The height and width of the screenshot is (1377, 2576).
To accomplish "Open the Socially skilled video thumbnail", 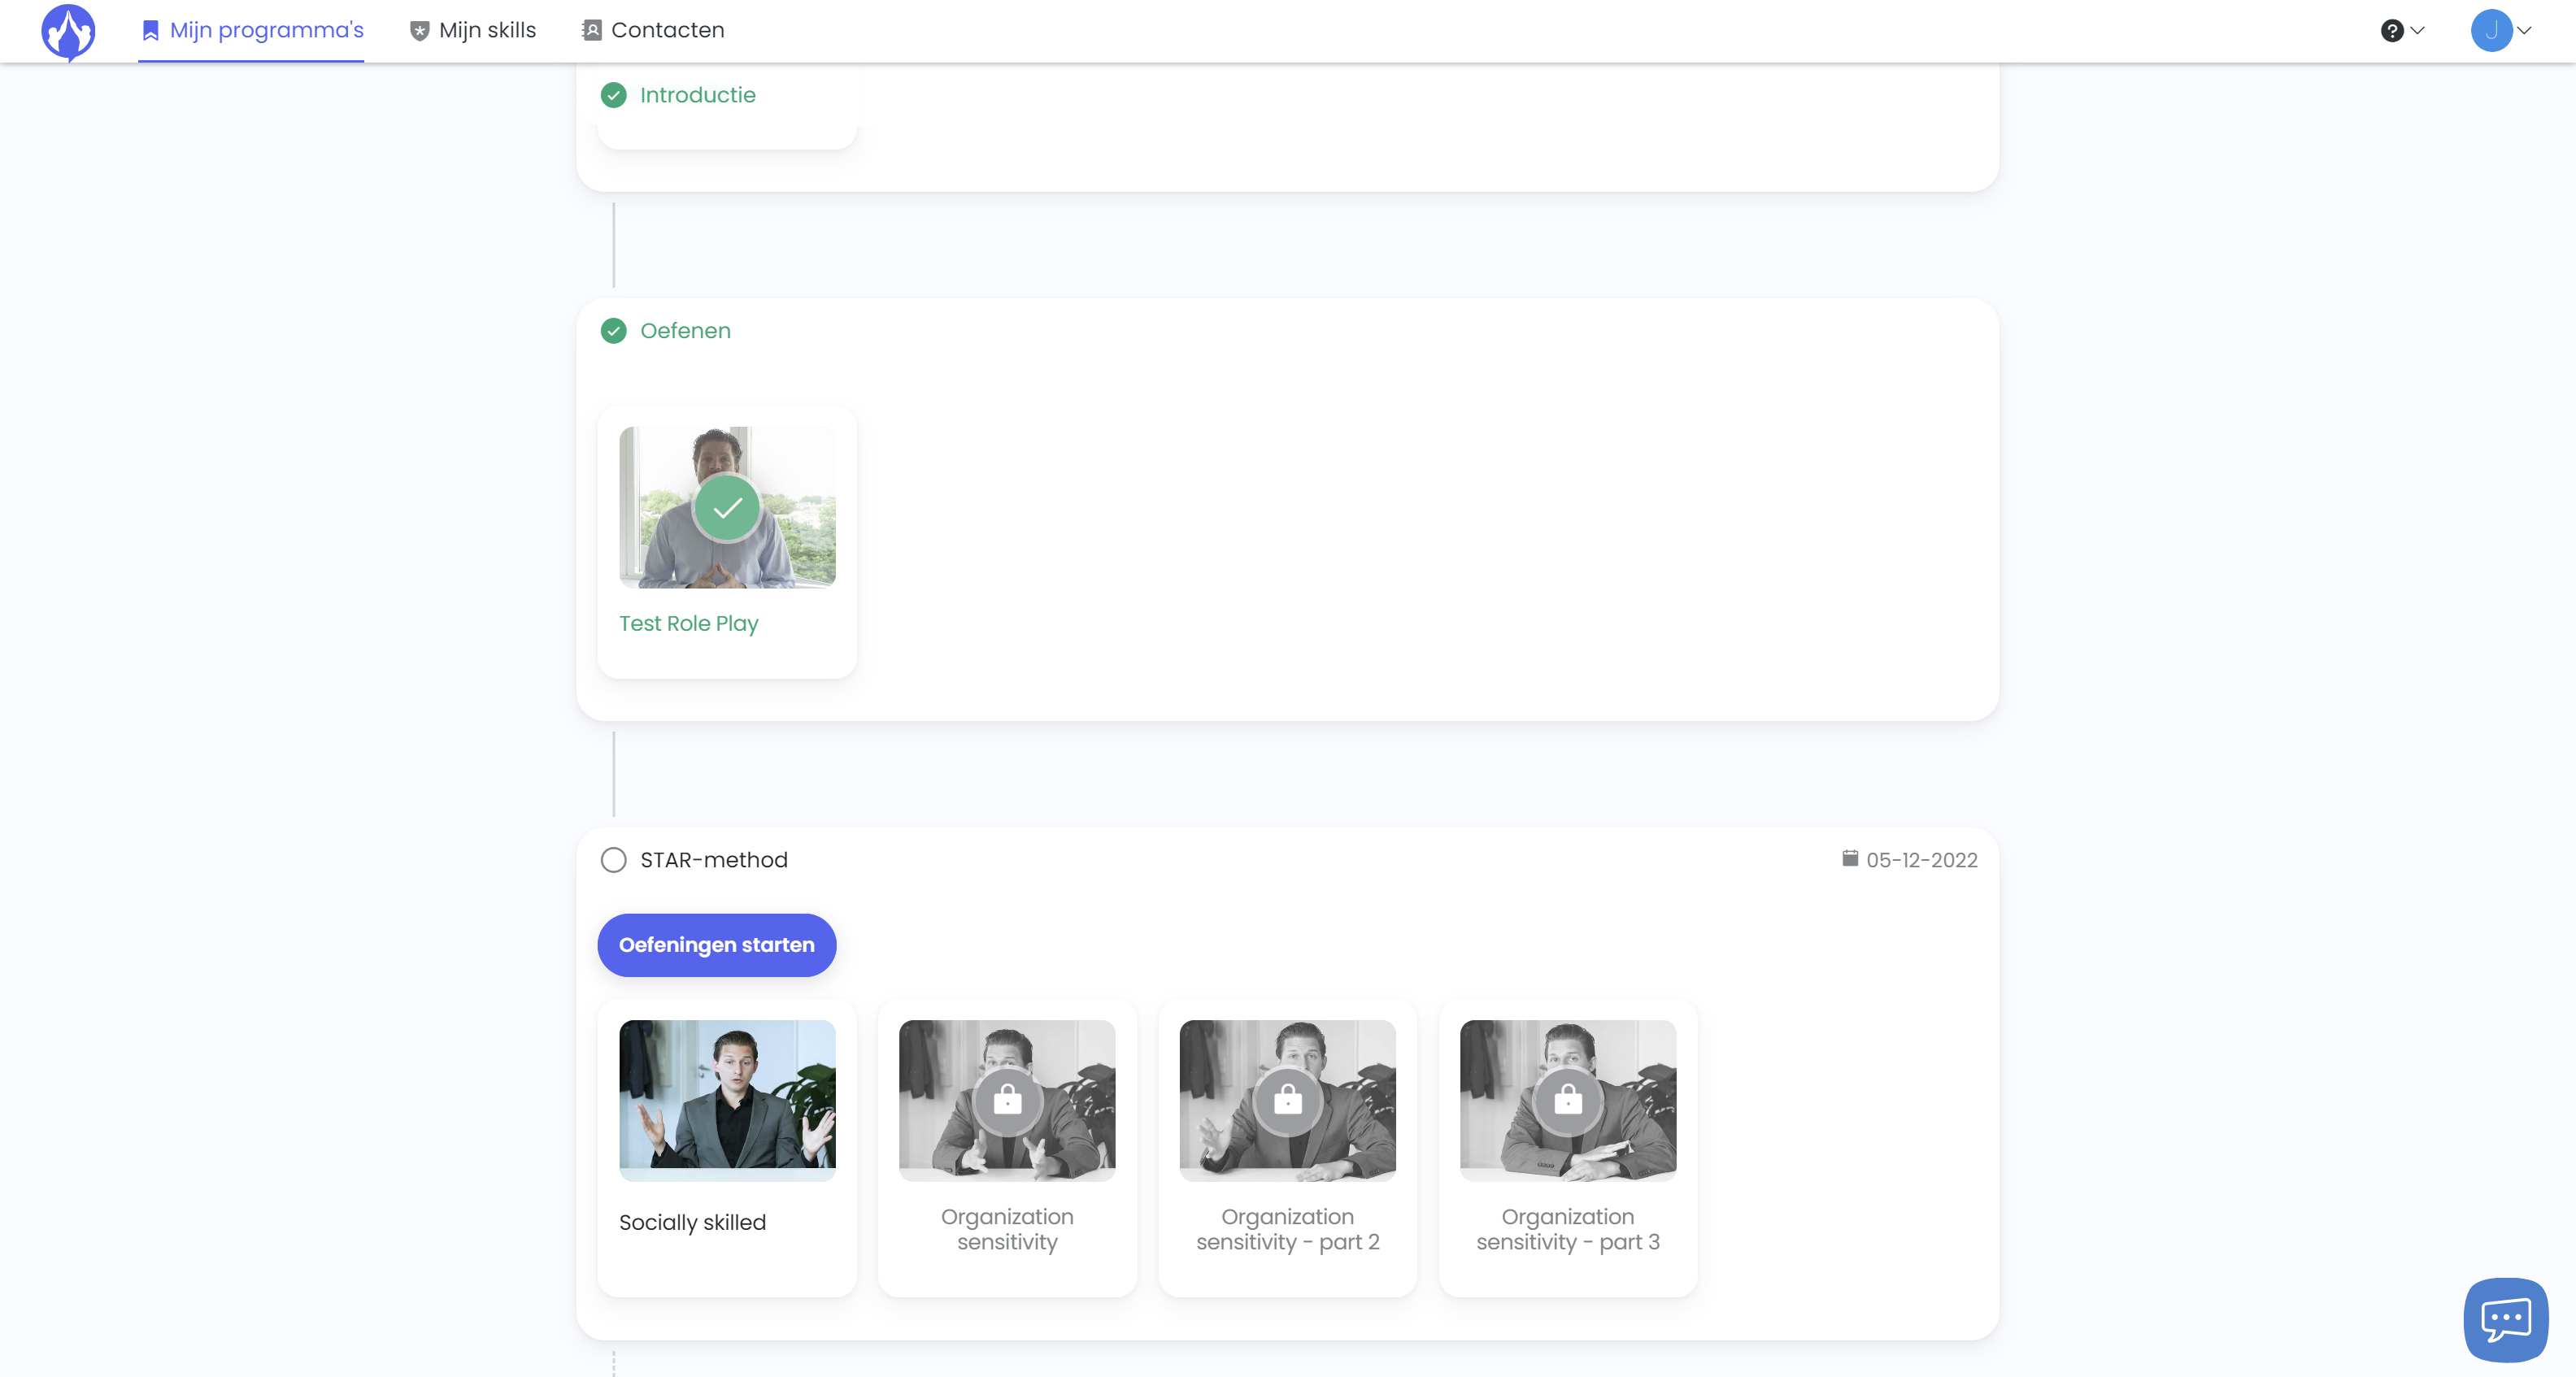I will (x=727, y=1100).
